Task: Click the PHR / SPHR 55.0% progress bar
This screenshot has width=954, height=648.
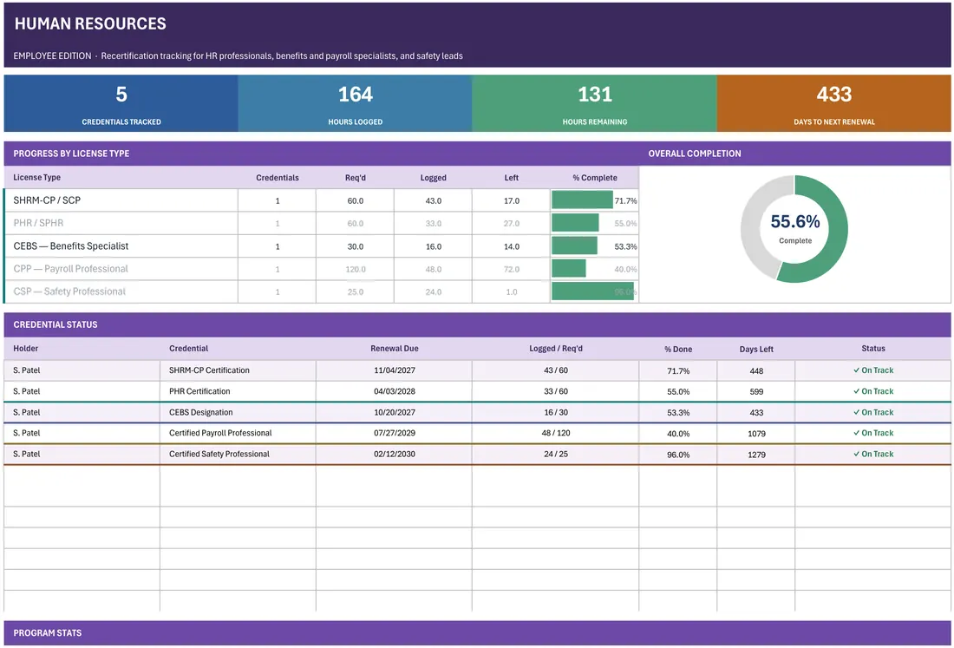Action: (575, 223)
